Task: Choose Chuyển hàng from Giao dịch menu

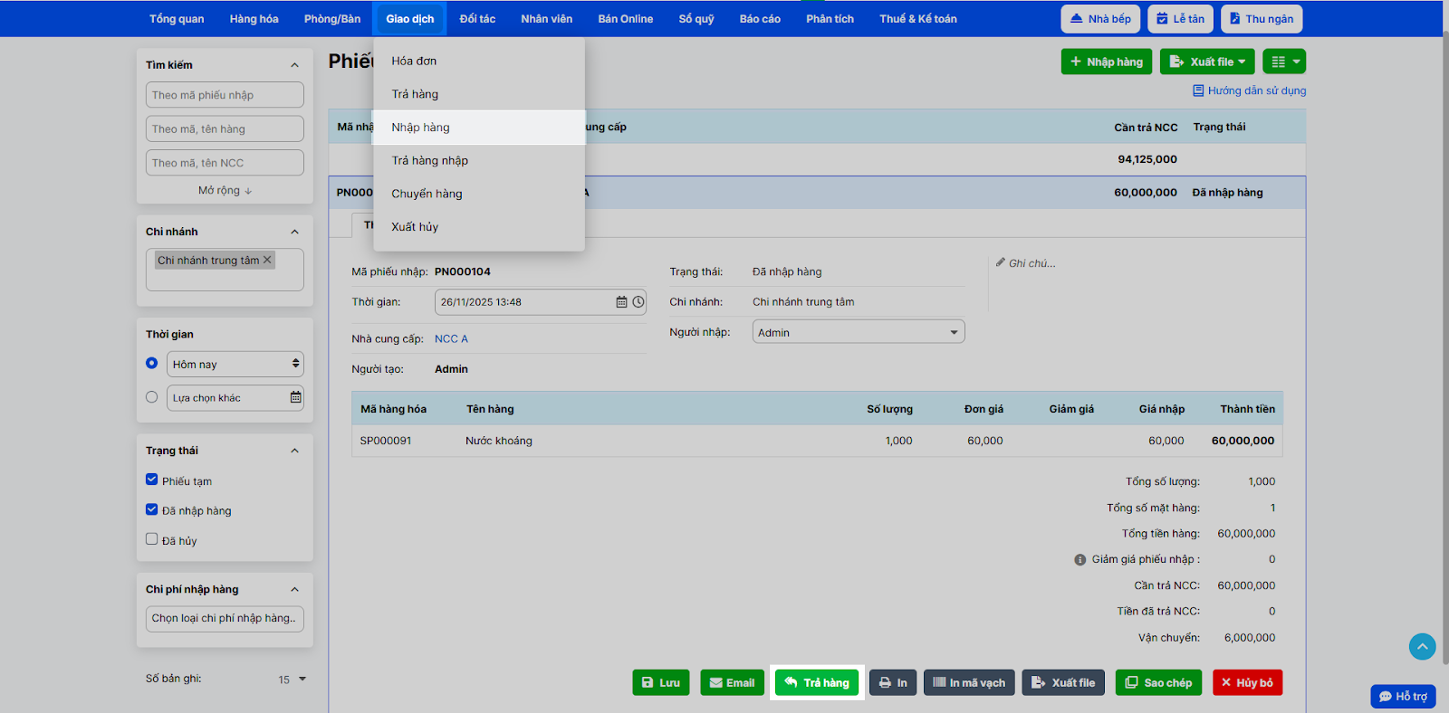Action: tap(479, 194)
